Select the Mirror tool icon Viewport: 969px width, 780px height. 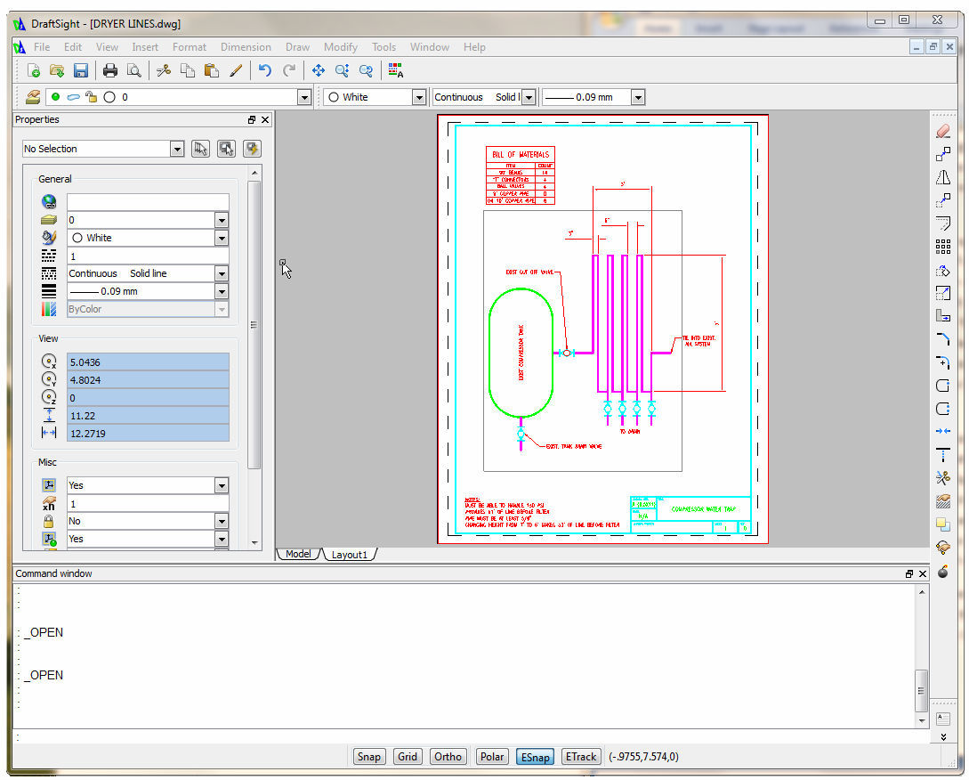[x=943, y=177]
